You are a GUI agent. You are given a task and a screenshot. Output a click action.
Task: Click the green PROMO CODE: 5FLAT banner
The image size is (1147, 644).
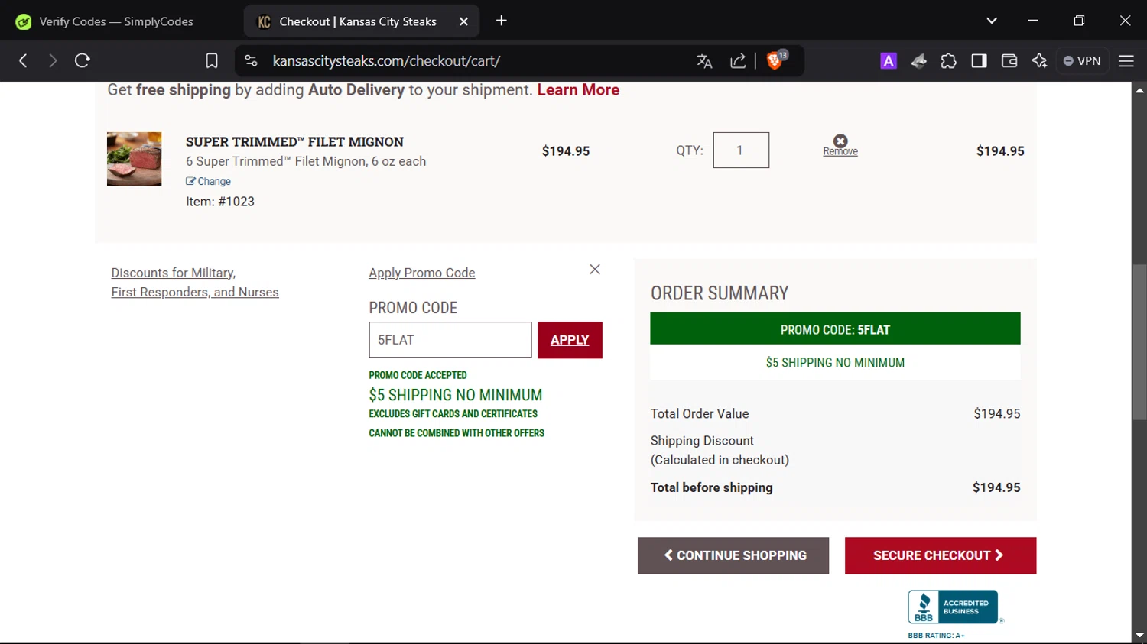[x=835, y=329]
